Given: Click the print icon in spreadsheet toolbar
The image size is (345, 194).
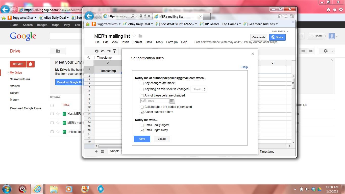Looking at the screenshot, I should pos(97,51).
